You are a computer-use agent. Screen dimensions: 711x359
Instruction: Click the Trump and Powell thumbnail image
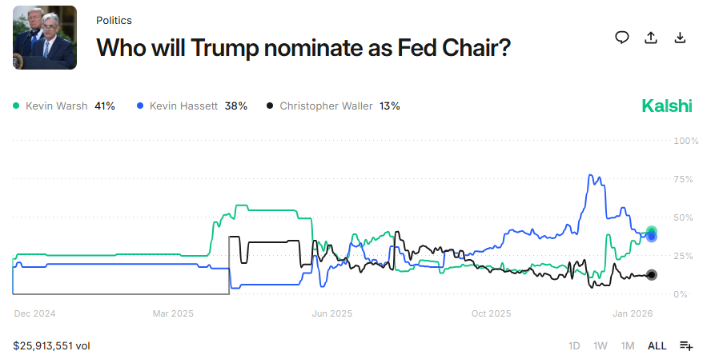pos(45,38)
